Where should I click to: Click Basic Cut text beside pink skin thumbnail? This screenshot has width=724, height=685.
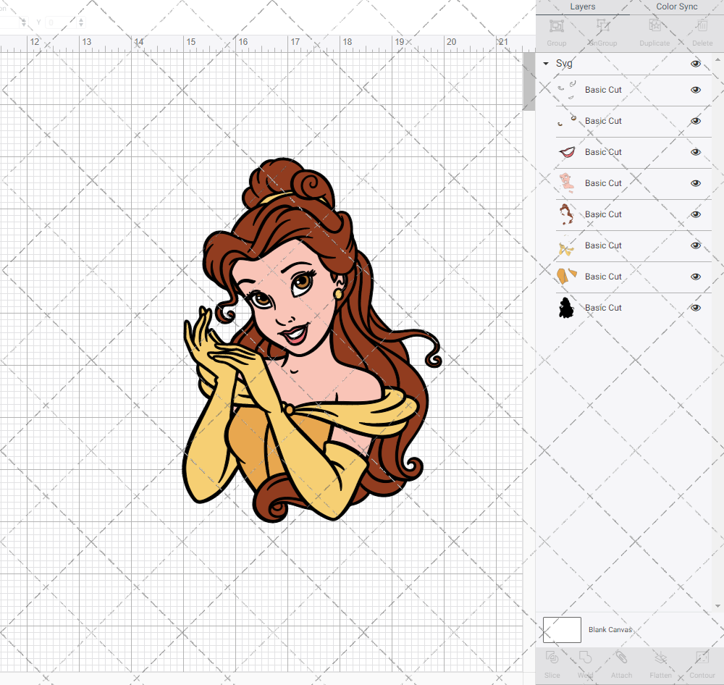[x=603, y=183]
